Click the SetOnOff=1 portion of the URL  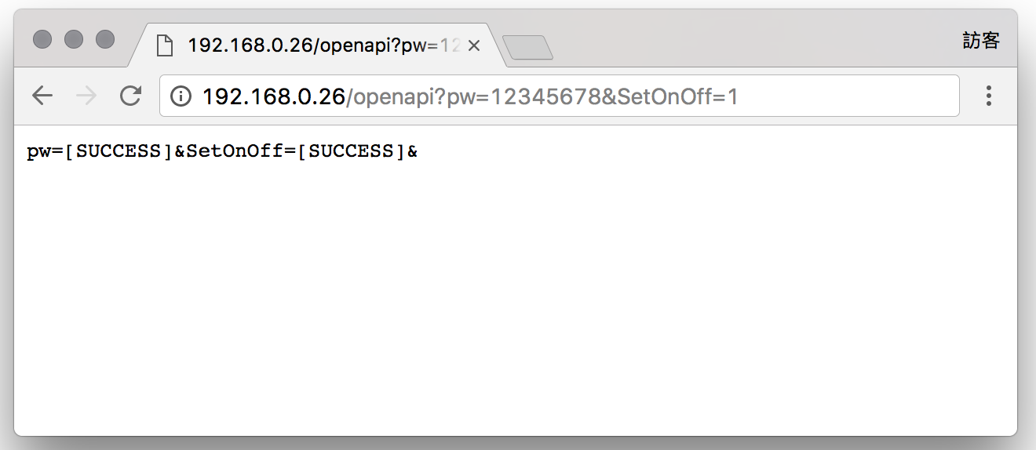pos(677,96)
